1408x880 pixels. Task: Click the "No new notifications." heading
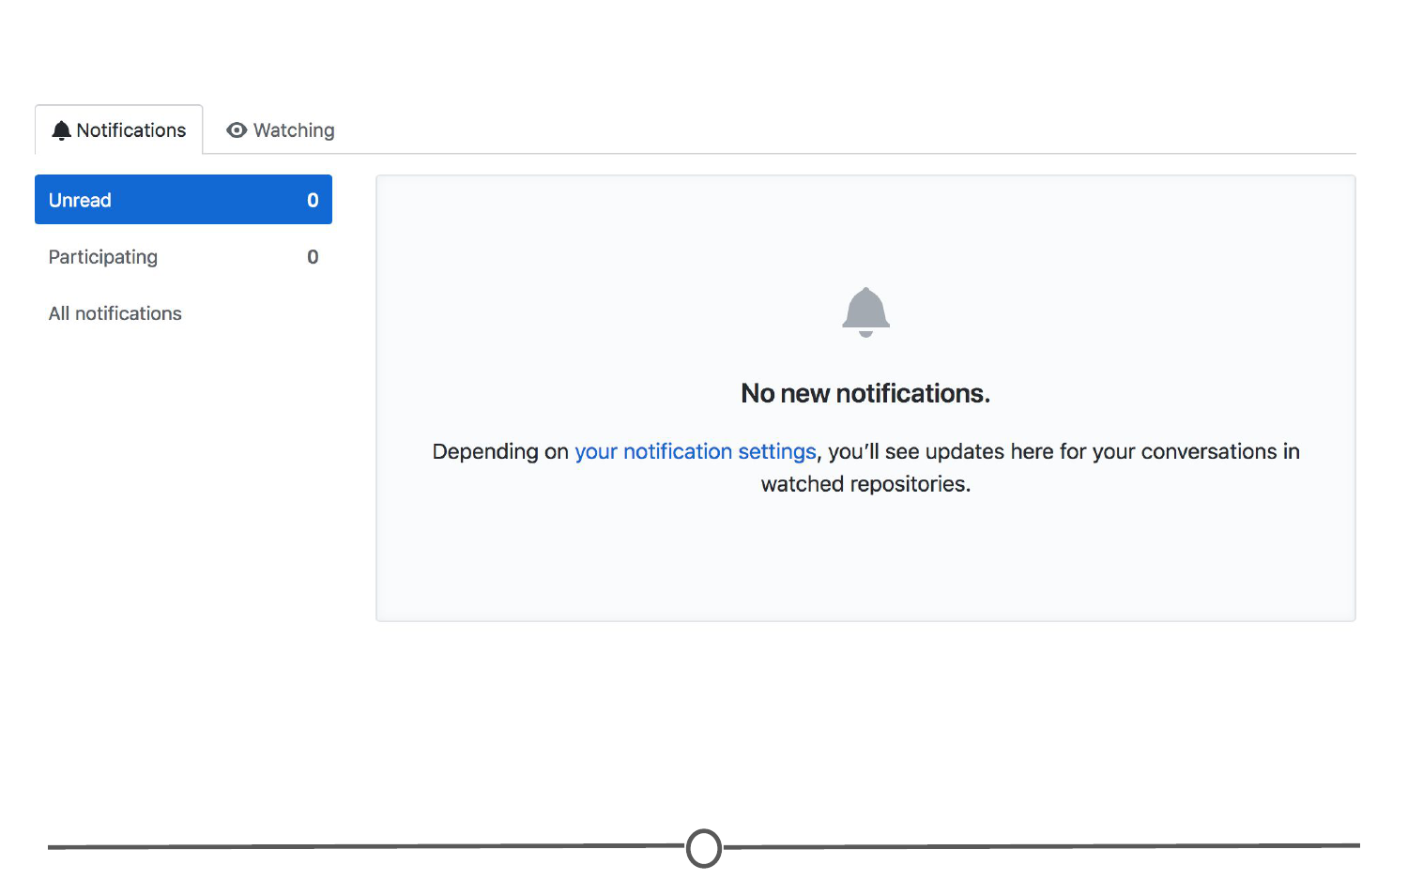865,393
